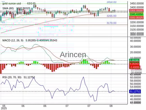The height and width of the screenshot is (110, 146).
Task: Select the green 3345.43350 SMA price tag
Action: (136, 14)
